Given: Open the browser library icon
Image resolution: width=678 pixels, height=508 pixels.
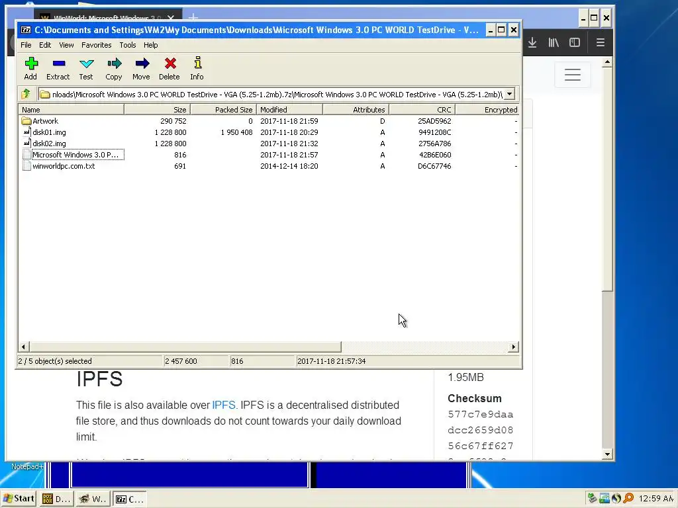Looking at the screenshot, I should 554,42.
